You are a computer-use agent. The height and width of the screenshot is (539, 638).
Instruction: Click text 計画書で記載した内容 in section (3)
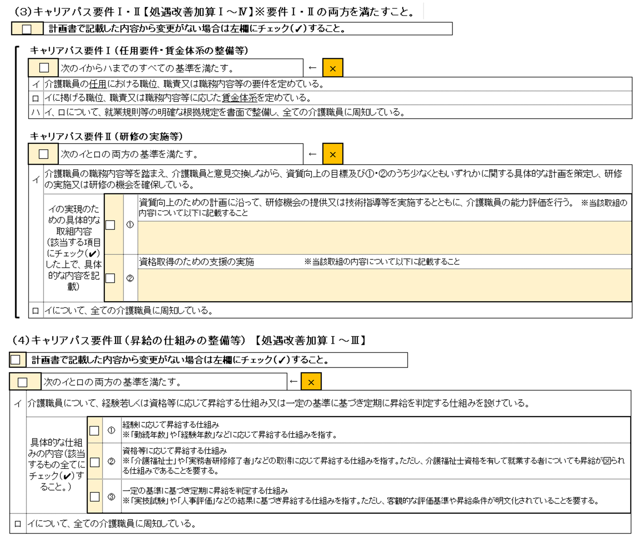(197, 29)
